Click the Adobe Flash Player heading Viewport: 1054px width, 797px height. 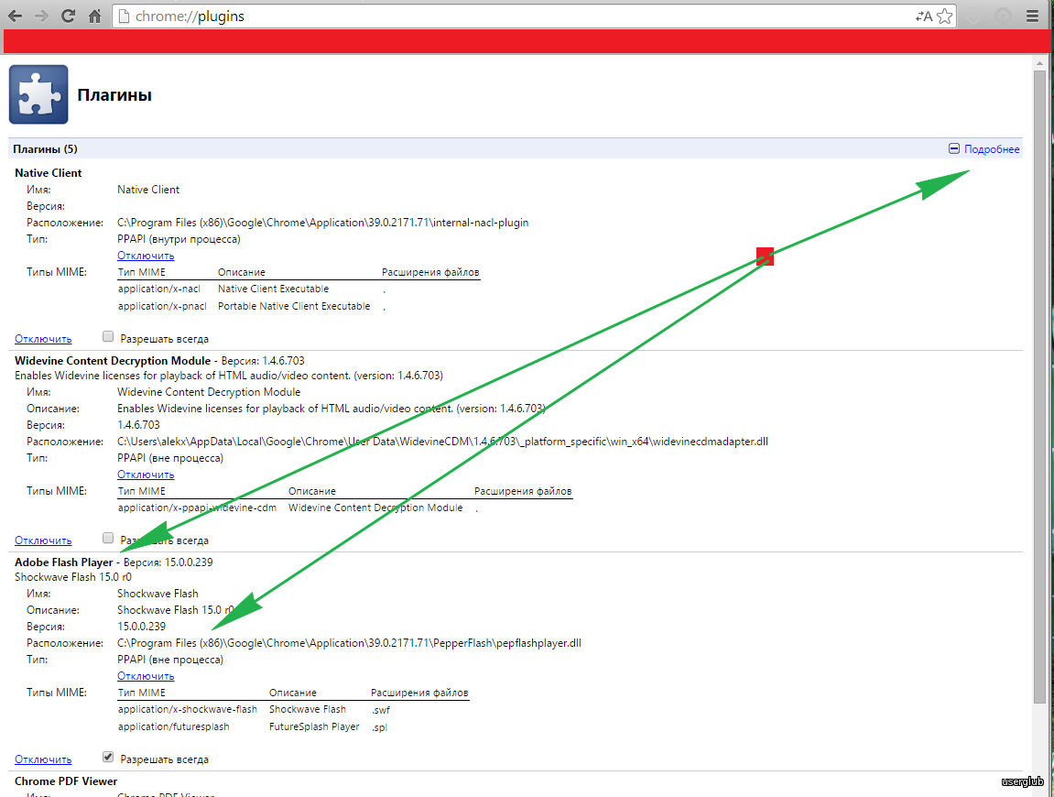[x=64, y=562]
